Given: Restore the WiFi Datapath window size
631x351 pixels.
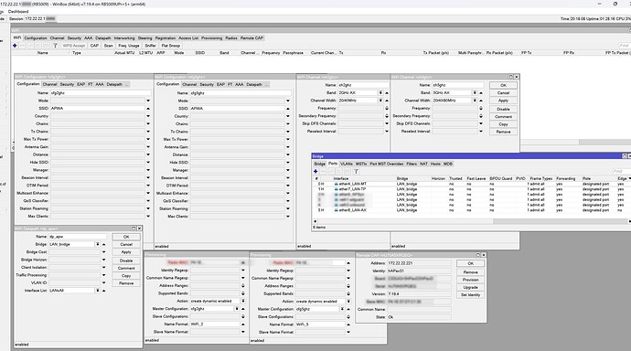Looking at the screenshot, I should pyautogui.click(x=134, y=229).
